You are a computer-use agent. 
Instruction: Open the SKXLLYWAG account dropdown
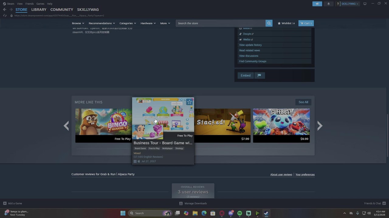[x=350, y=4]
